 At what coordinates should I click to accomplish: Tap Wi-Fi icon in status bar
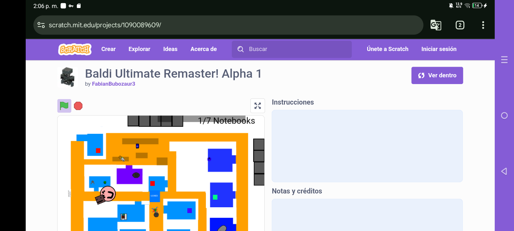[467, 5]
